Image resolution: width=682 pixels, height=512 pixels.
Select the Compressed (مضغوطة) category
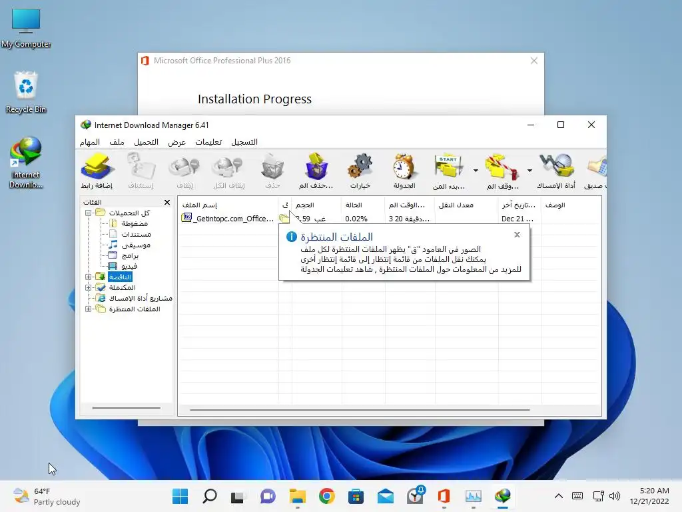pos(135,223)
